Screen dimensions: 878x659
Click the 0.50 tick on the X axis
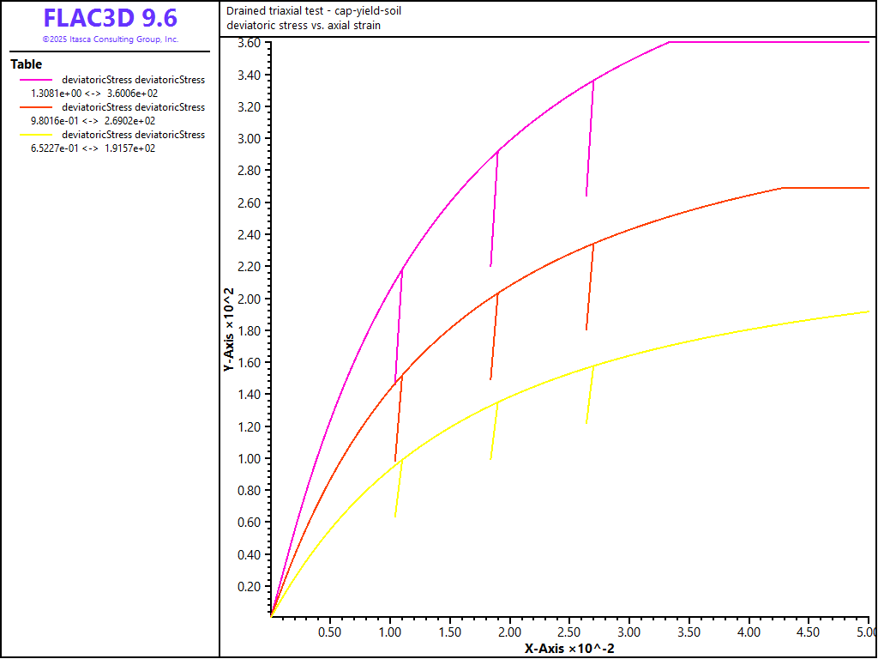tap(330, 632)
